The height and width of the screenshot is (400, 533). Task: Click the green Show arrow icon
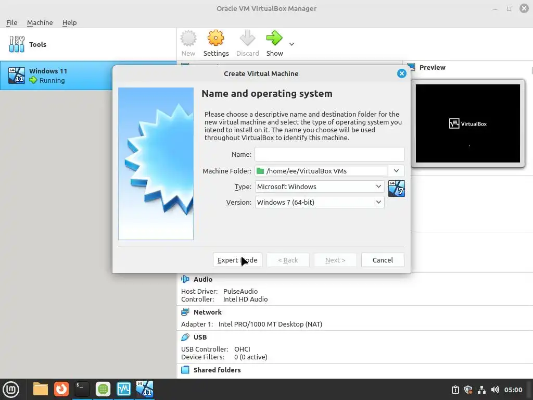pos(274,38)
